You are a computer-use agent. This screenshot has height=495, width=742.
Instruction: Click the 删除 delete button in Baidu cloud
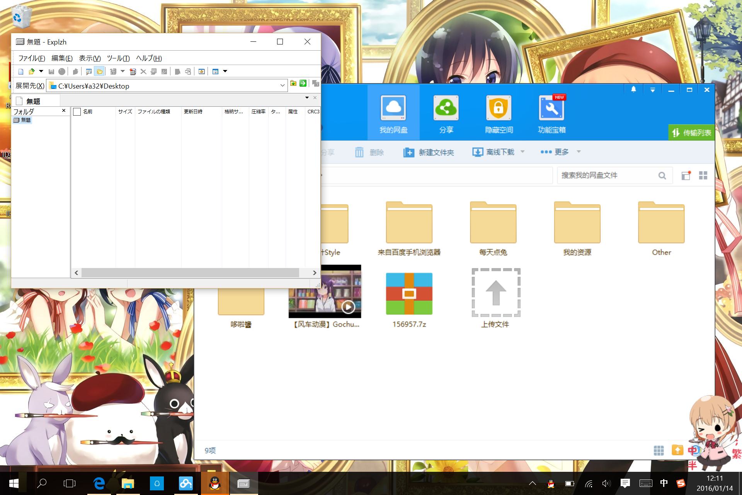[x=369, y=152]
